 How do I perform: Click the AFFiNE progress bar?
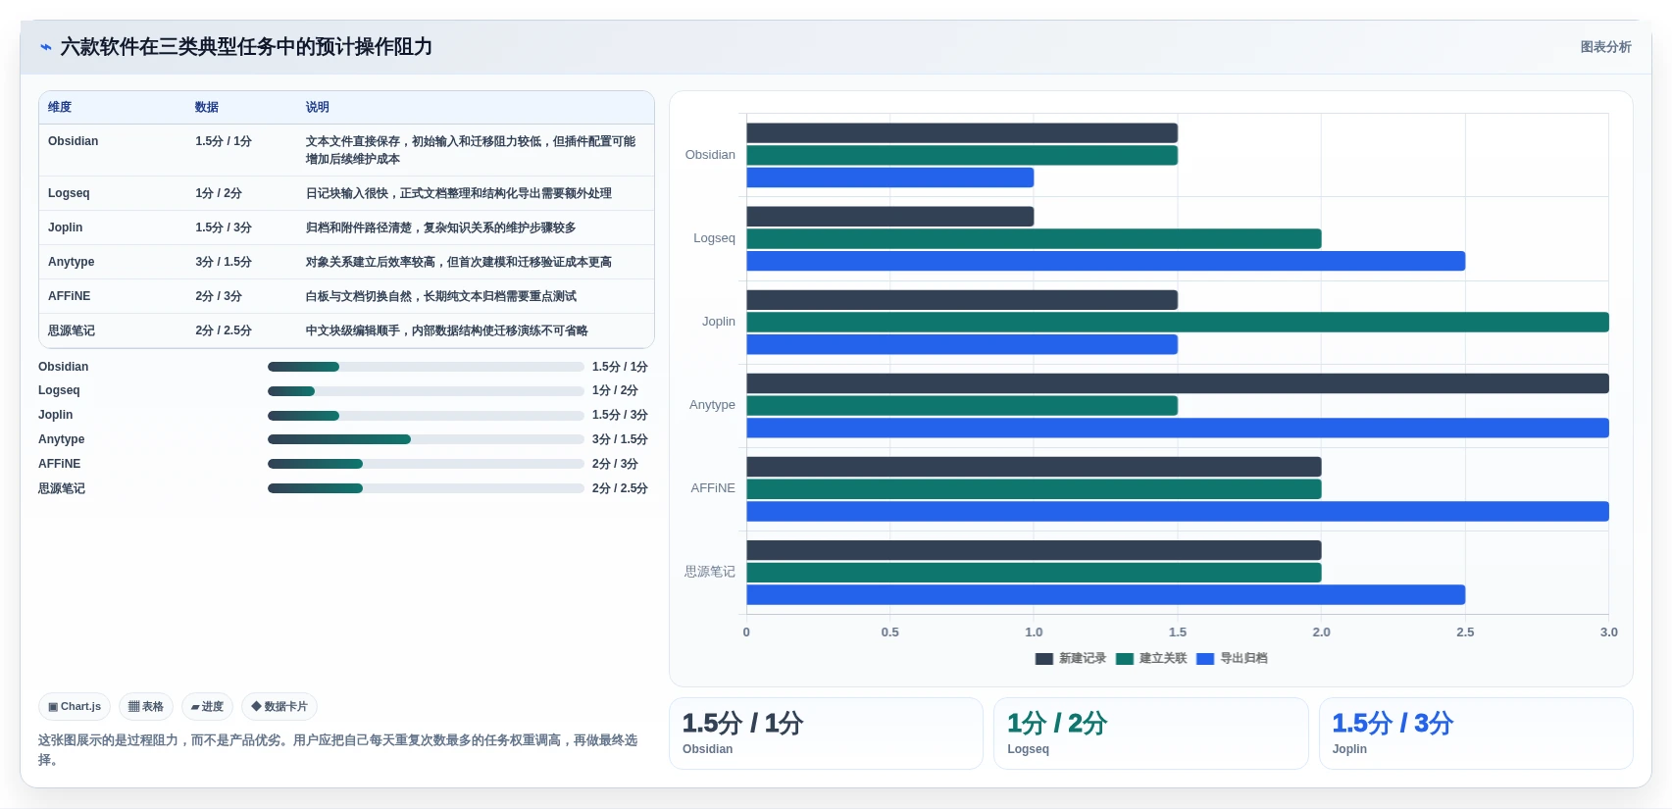click(x=426, y=464)
